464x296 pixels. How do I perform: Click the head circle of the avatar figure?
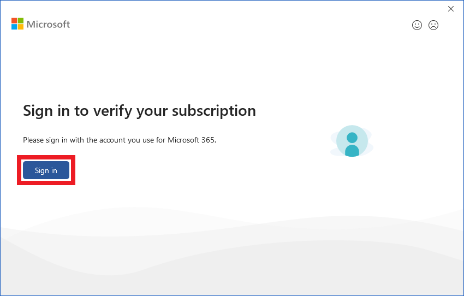click(352, 138)
